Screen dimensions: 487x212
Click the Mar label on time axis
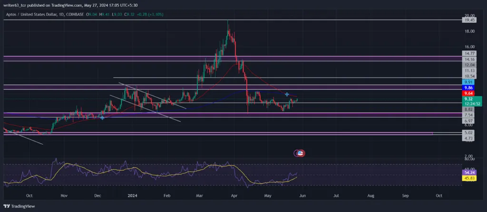(x=199, y=195)
